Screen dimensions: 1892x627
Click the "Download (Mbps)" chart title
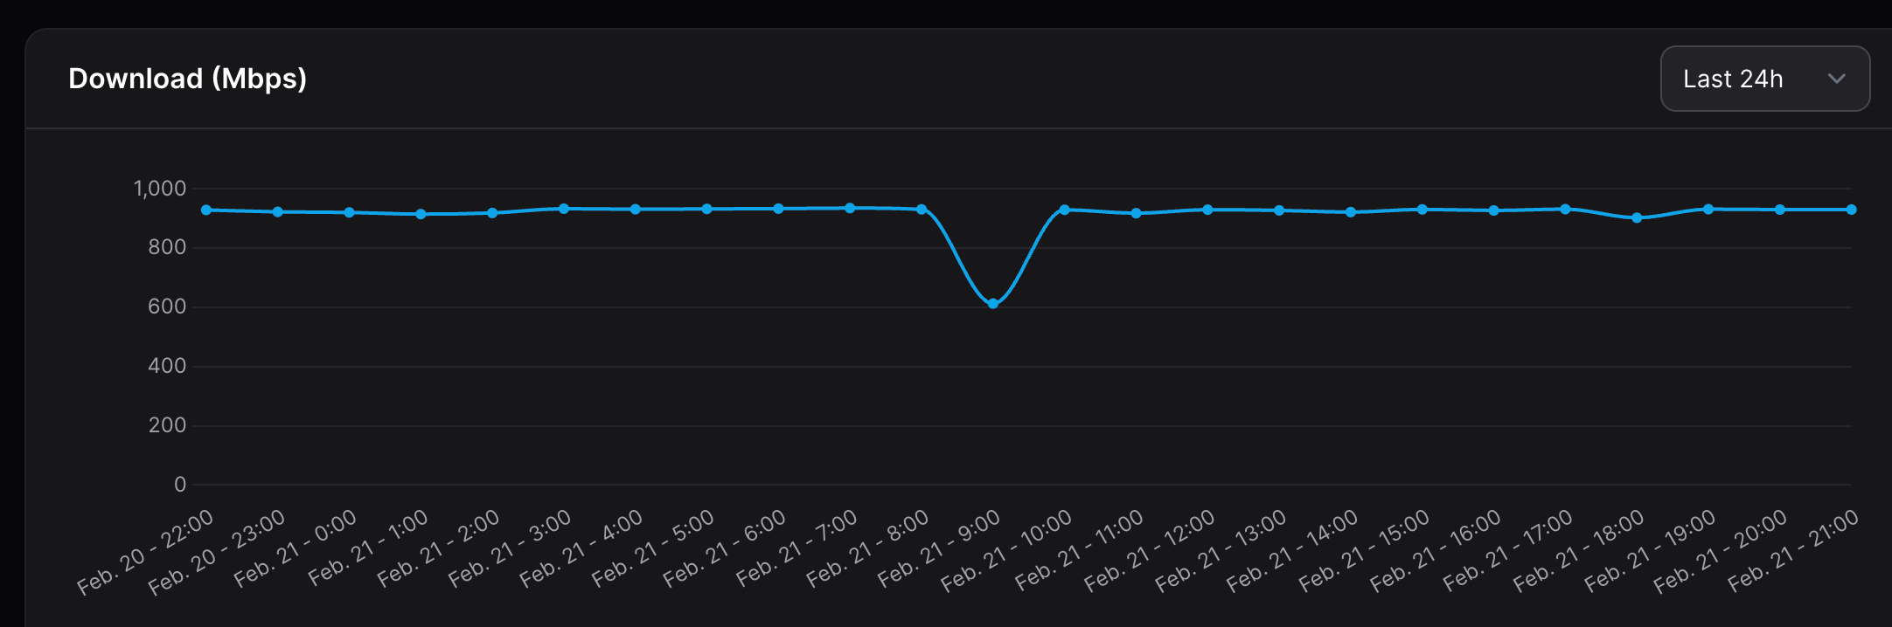coord(188,79)
